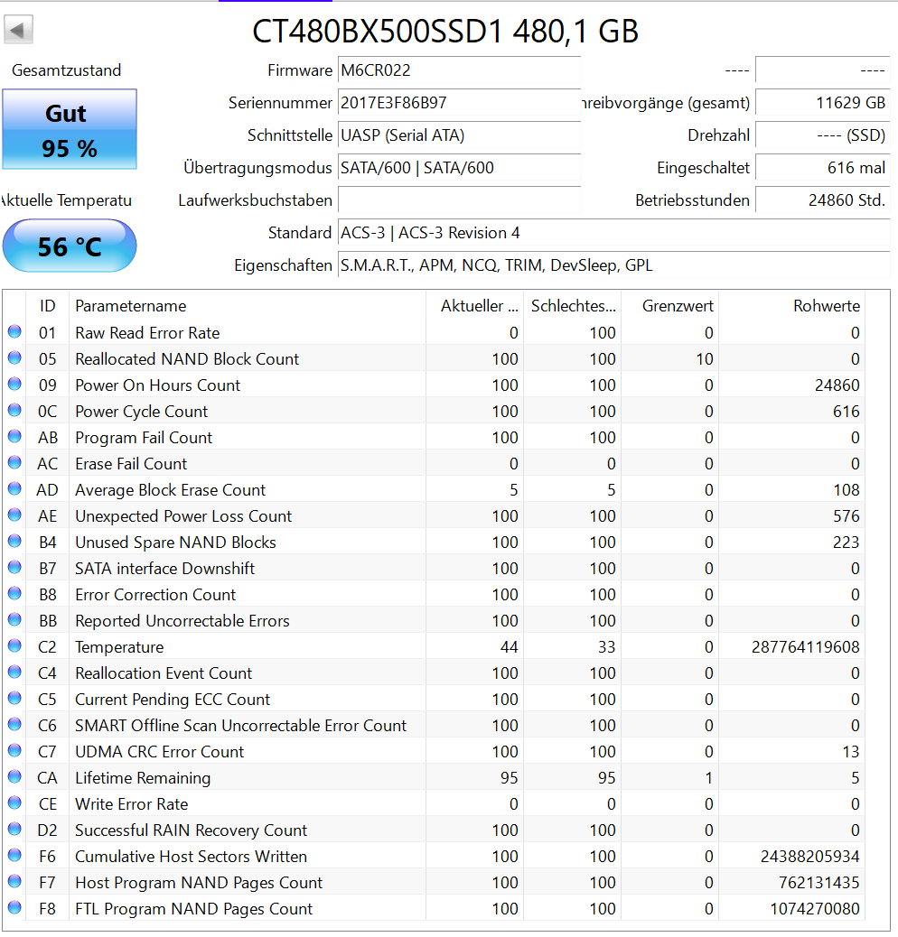The width and height of the screenshot is (898, 937).
Task: Click raw value 1074270080 of FTL Program Pages
Action: tap(815, 909)
